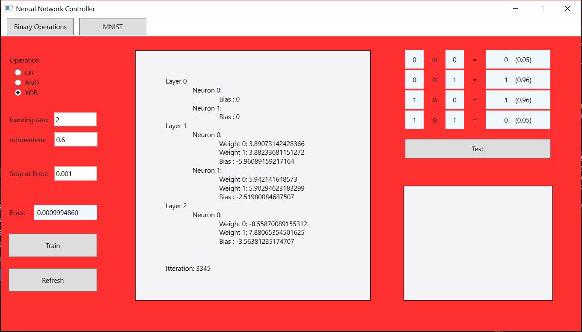Close the Nerual Network Controller window
582x332 pixels.
coord(567,9)
